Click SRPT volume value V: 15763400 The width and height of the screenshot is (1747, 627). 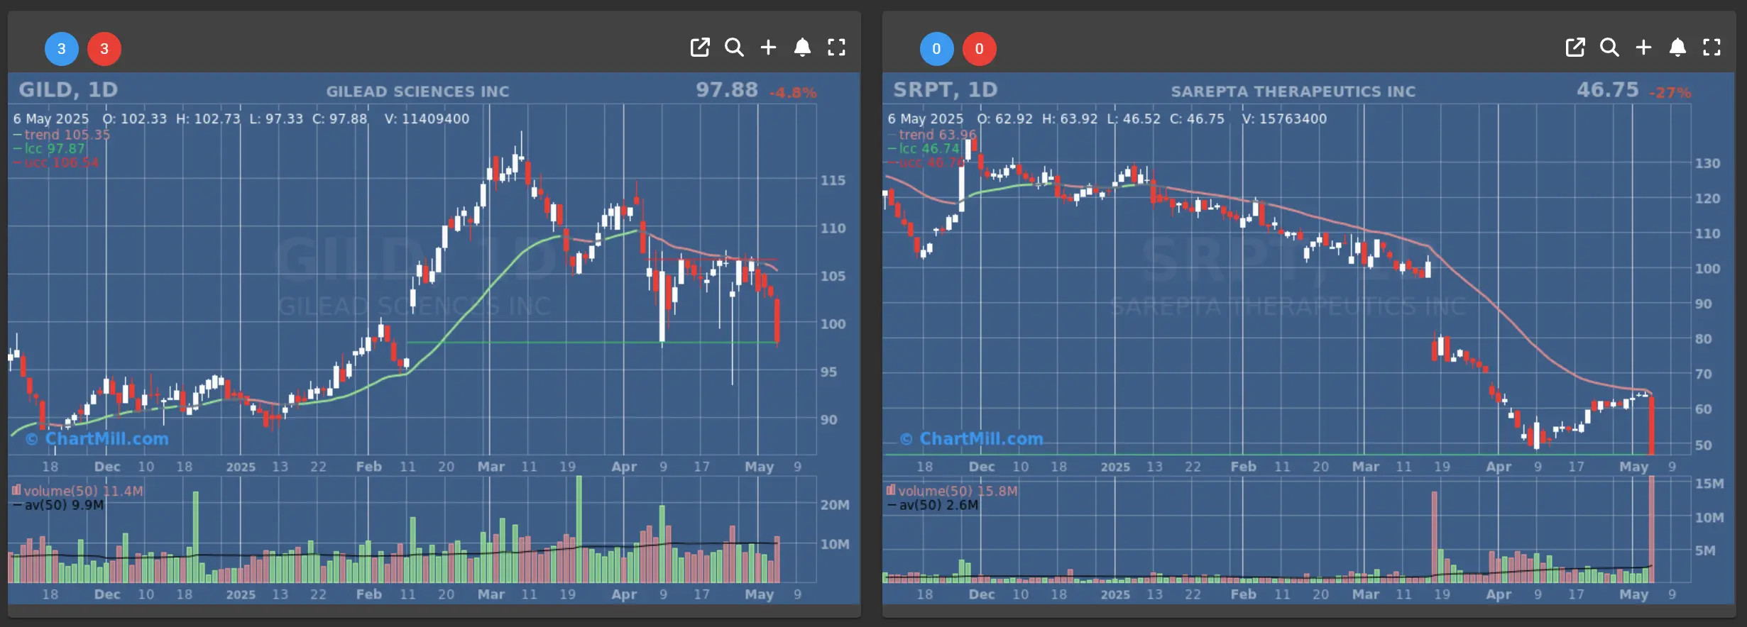click(1284, 119)
